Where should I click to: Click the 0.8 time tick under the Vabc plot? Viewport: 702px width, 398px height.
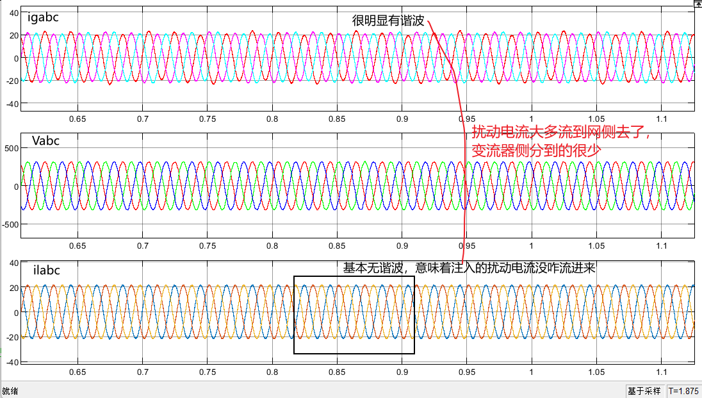click(272, 246)
